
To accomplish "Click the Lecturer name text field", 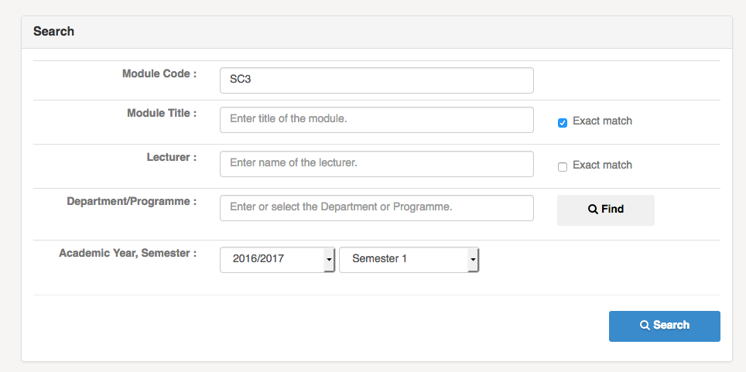I will (x=376, y=164).
